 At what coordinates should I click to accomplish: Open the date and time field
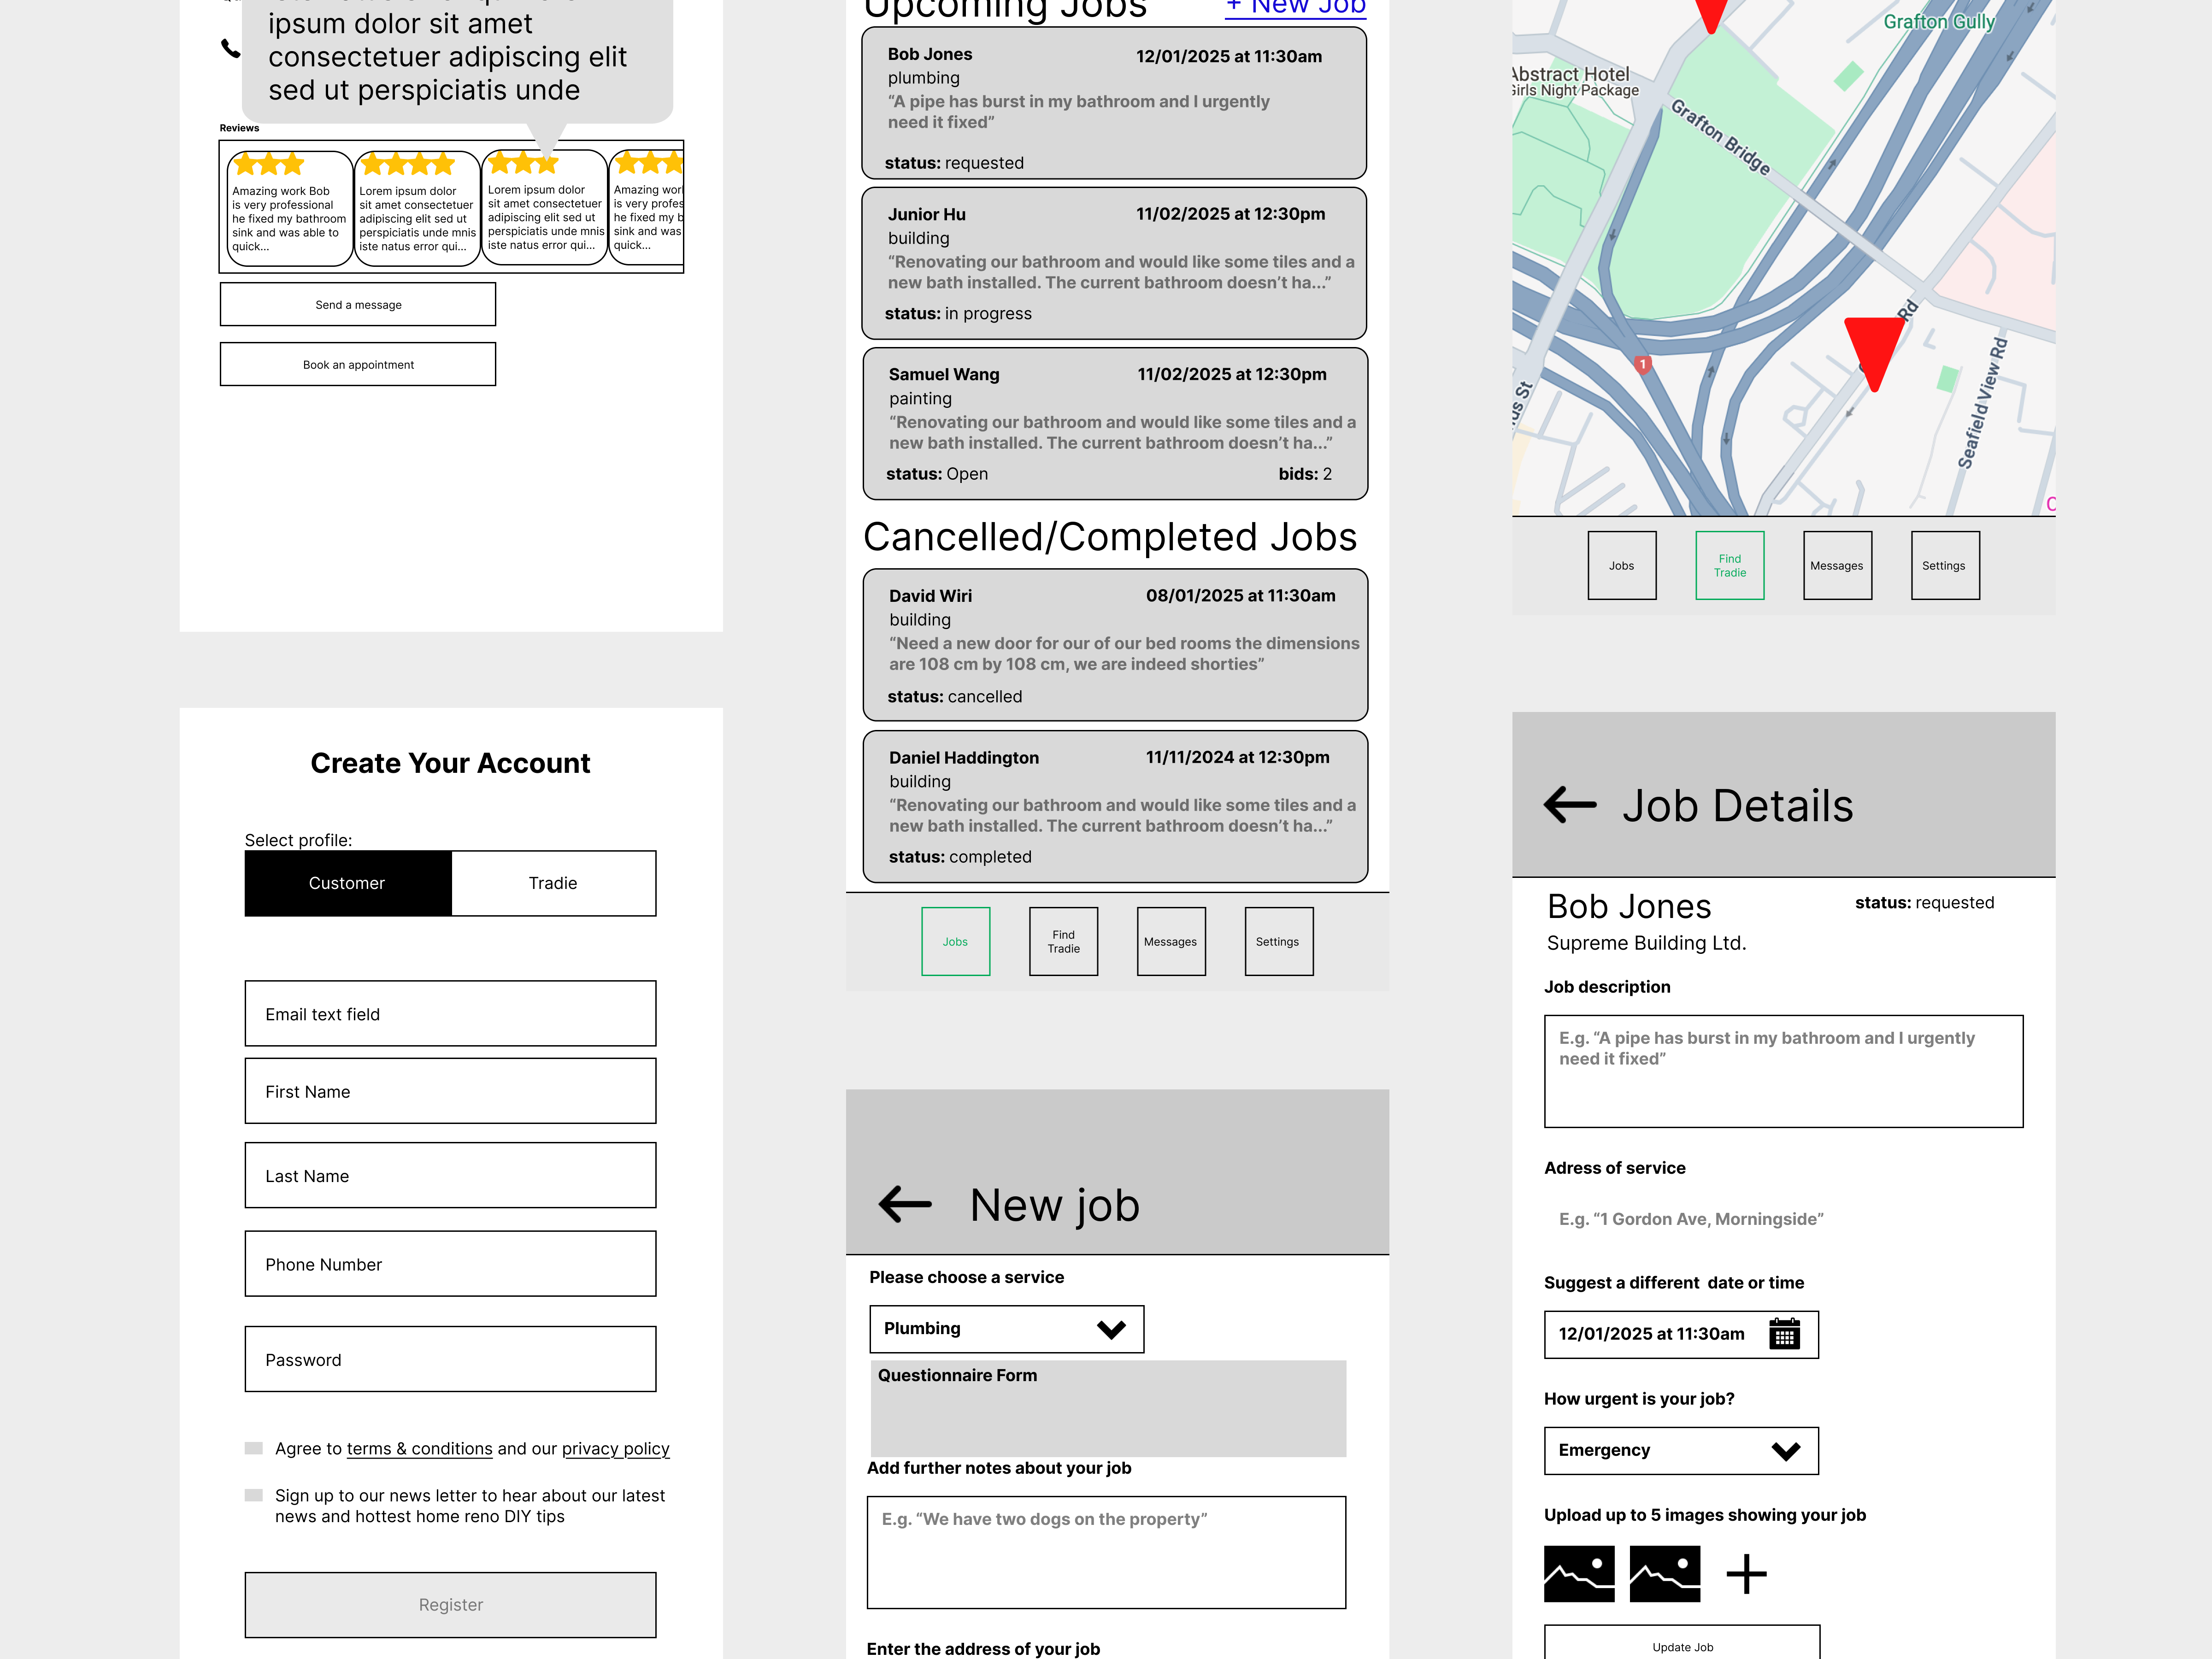[1652, 1334]
